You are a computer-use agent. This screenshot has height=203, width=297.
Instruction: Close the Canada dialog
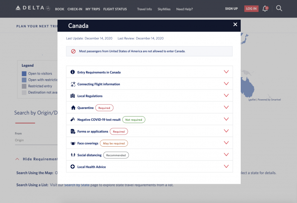coord(235,25)
